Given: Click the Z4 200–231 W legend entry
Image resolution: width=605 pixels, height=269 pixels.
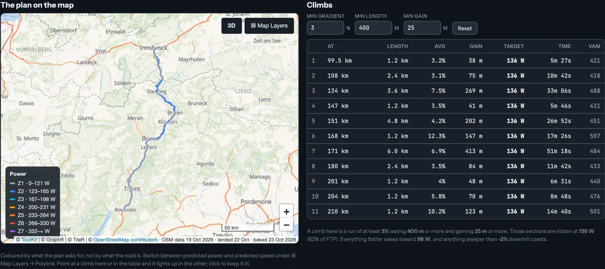Looking at the screenshot, I should tap(33, 207).
